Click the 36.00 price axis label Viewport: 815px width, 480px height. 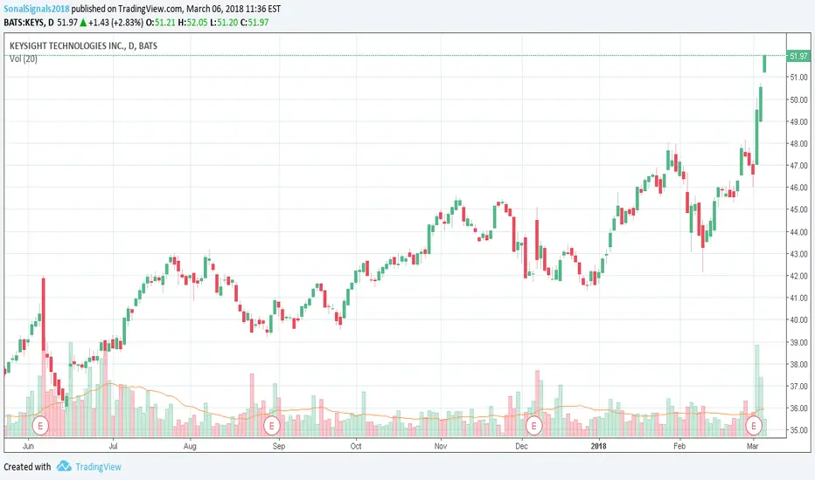point(798,408)
